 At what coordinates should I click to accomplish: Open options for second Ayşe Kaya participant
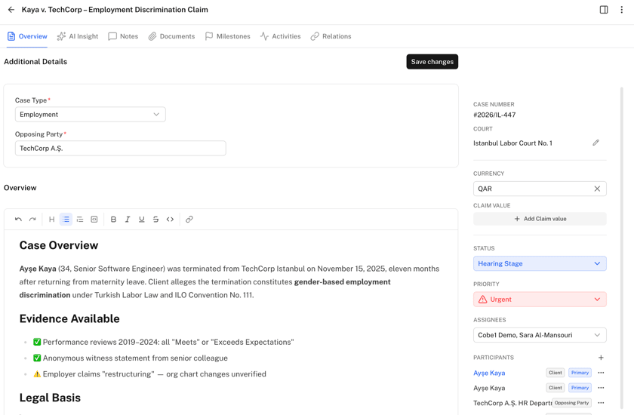(602, 388)
